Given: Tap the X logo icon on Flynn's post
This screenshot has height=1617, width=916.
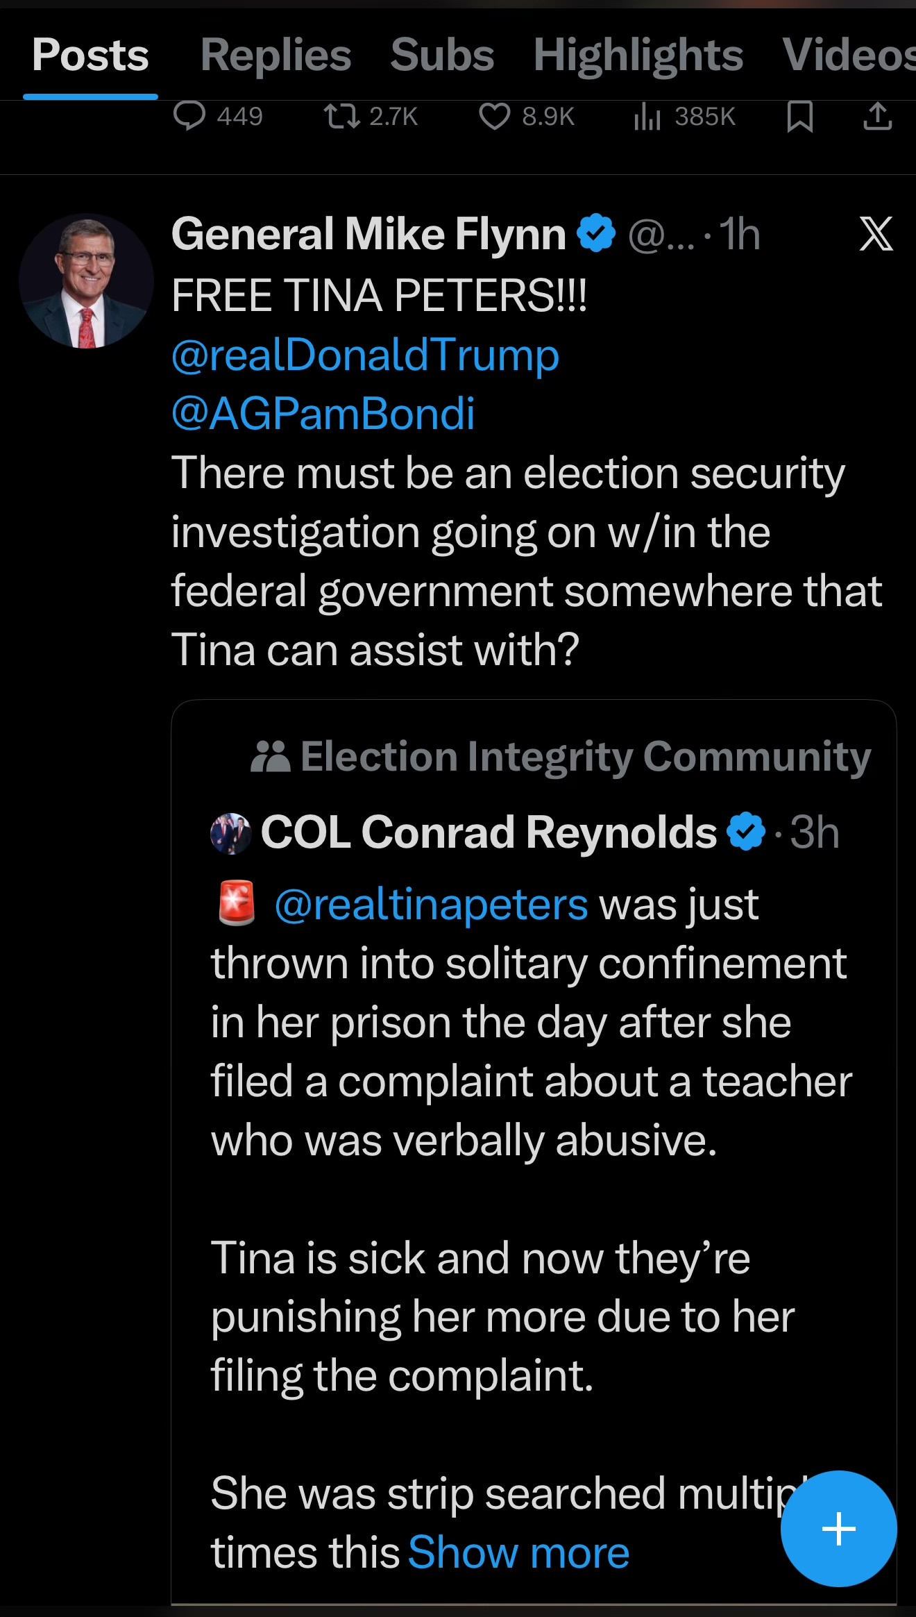Looking at the screenshot, I should coord(876,234).
